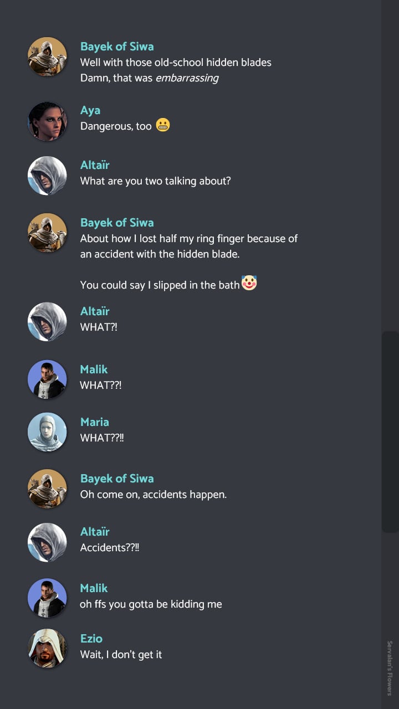Select the Ezio username

(91, 639)
